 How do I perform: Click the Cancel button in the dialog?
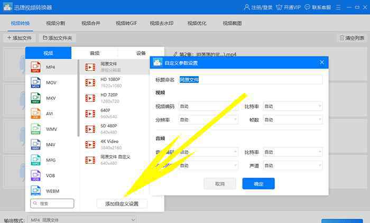pyautogui.click(x=220, y=183)
